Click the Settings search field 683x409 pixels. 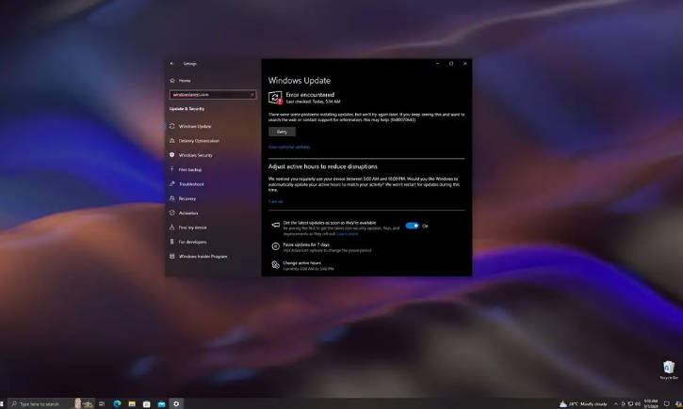(213, 95)
